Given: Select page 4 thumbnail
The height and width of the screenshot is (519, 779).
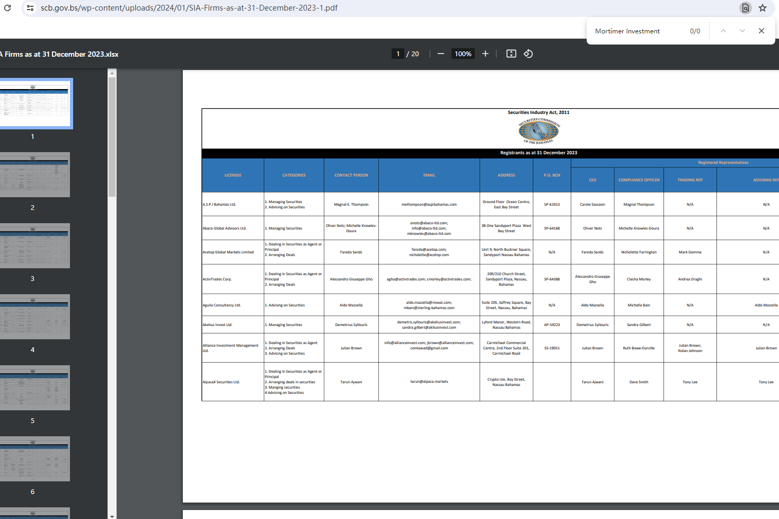Looking at the screenshot, I should tap(34, 317).
